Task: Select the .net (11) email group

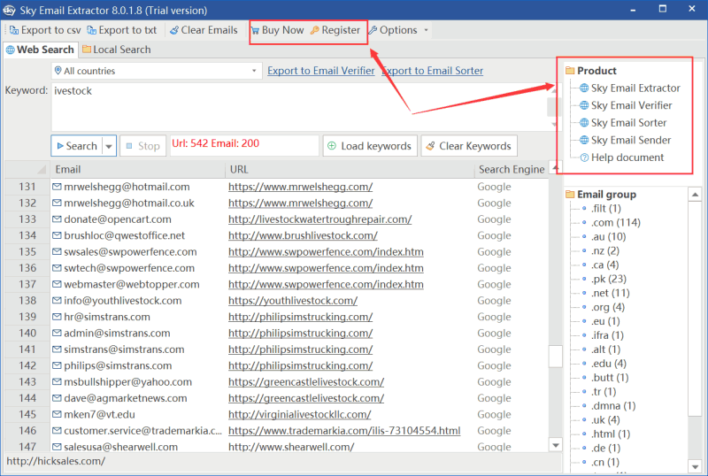Action: coord(611,293)
